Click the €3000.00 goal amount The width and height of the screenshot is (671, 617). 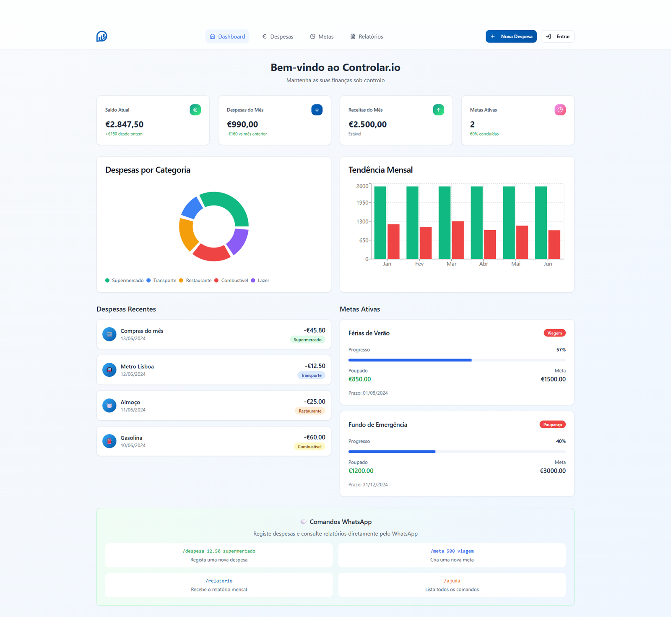click(x=553, y=471)
